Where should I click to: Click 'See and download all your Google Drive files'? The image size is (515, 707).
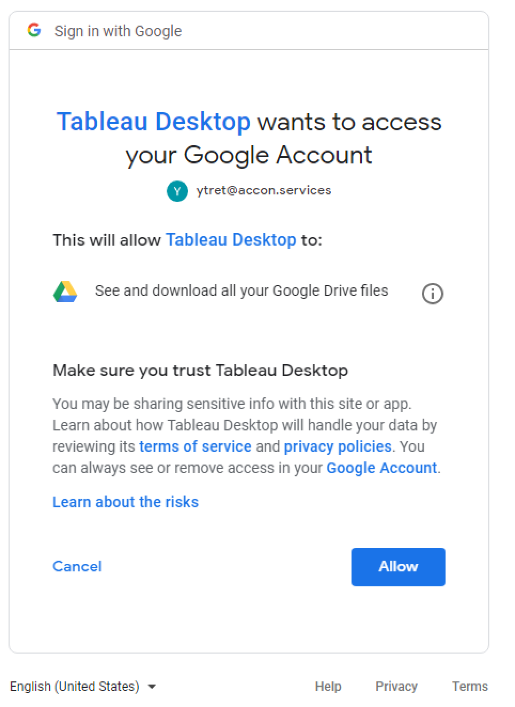pos(241,291)
